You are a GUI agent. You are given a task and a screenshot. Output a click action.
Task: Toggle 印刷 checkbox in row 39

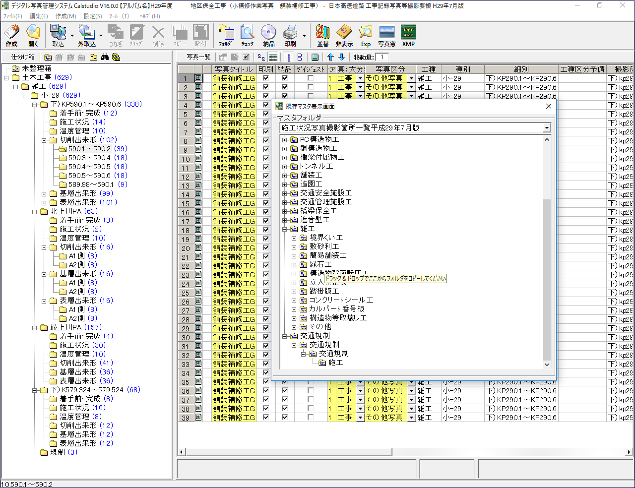coord(265,417)
